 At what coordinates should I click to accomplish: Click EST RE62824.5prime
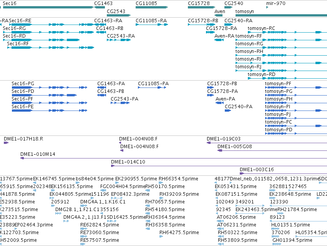[x=100, y=225]
